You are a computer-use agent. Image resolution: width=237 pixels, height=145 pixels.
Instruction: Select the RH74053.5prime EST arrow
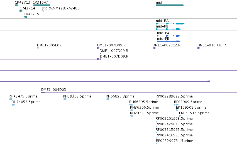(13, 105)
